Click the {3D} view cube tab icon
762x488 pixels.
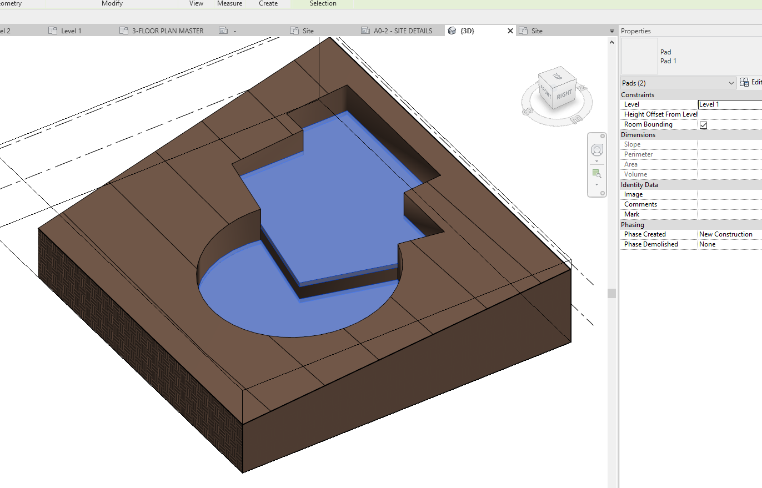[x=452, y=31]
